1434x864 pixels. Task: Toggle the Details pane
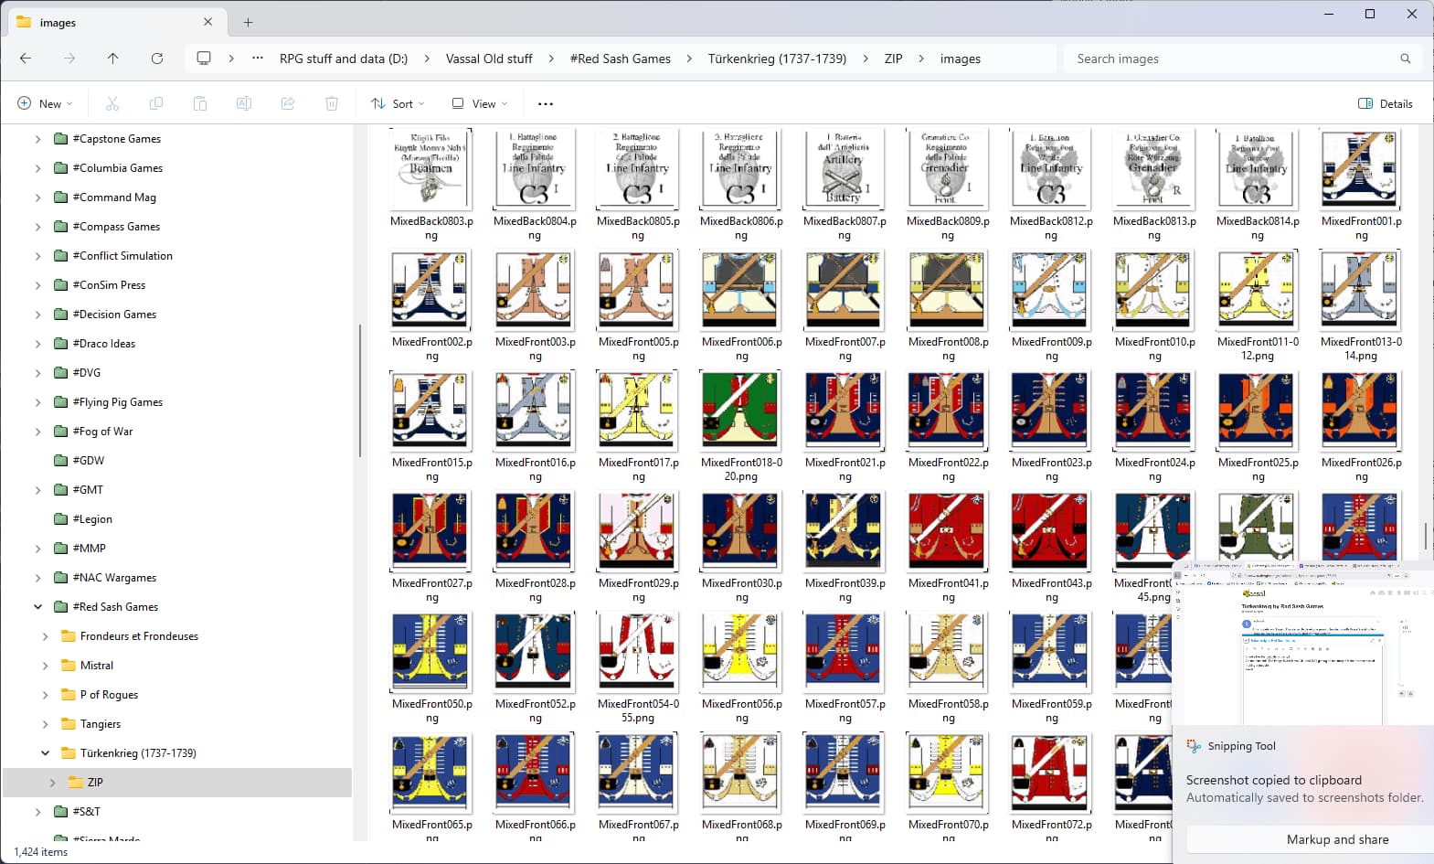tap(1386, 103)
